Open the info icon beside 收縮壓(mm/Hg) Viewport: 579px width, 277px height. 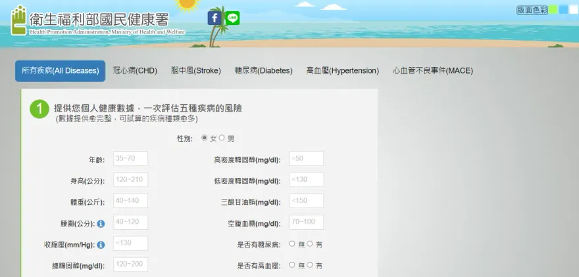pyautogui.click(x=101, y=245)
